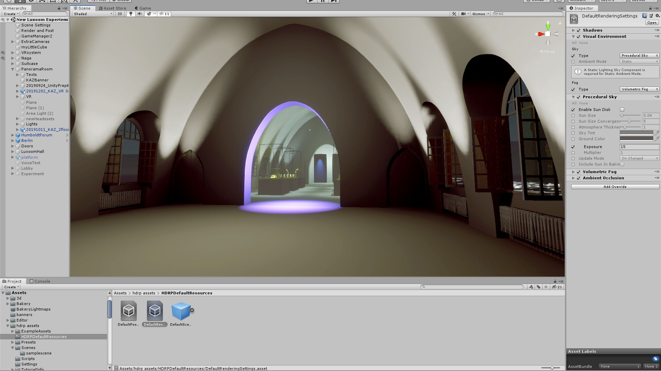Click the search by label tag icon

pyautogui.click(x=539, y=287)
